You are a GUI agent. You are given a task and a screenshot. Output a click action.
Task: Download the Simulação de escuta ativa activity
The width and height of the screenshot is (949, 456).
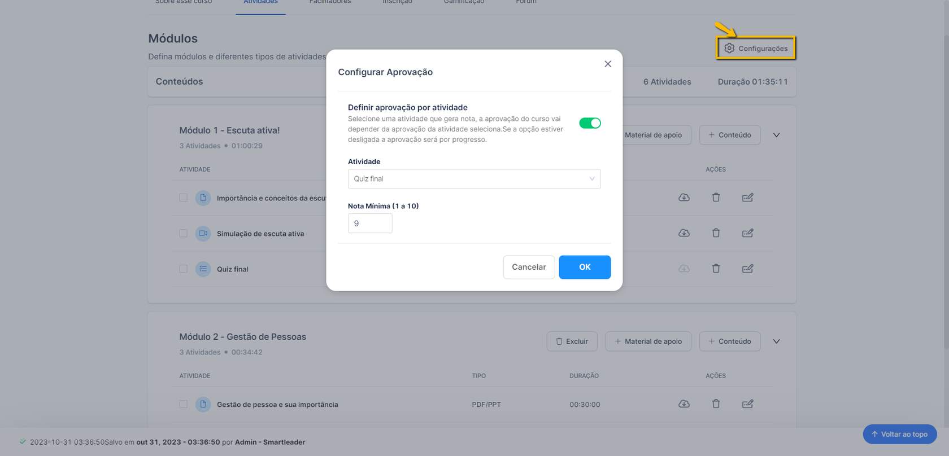coord(684,233)
